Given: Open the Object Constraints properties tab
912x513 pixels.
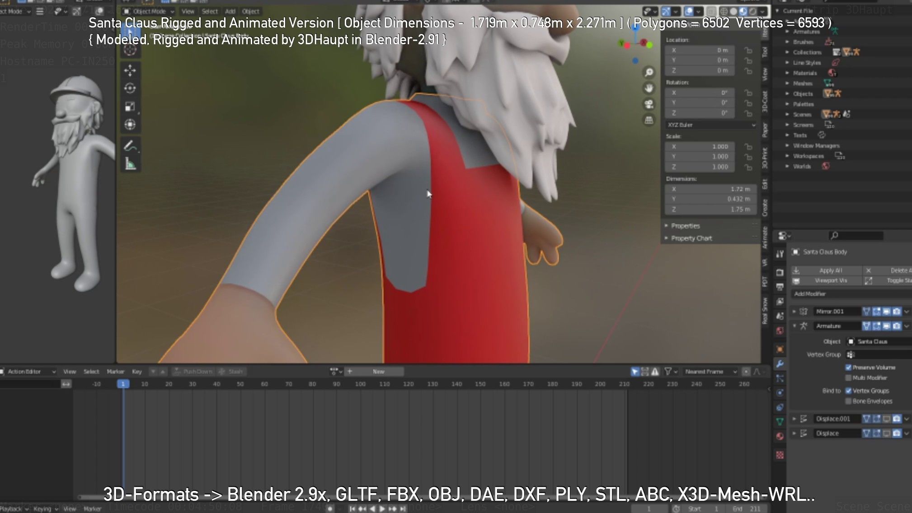Looking at the screenshot, I should (x=780, y=407).
